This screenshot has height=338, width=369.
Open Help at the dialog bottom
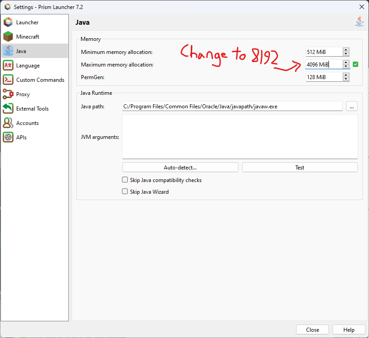click(x=348, y=329)
